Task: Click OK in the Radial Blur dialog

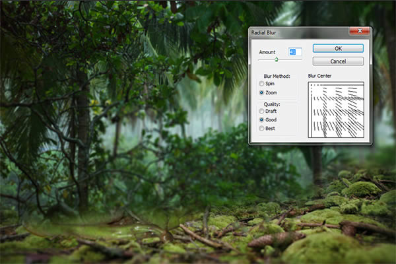Action: (x=338, y=48)
